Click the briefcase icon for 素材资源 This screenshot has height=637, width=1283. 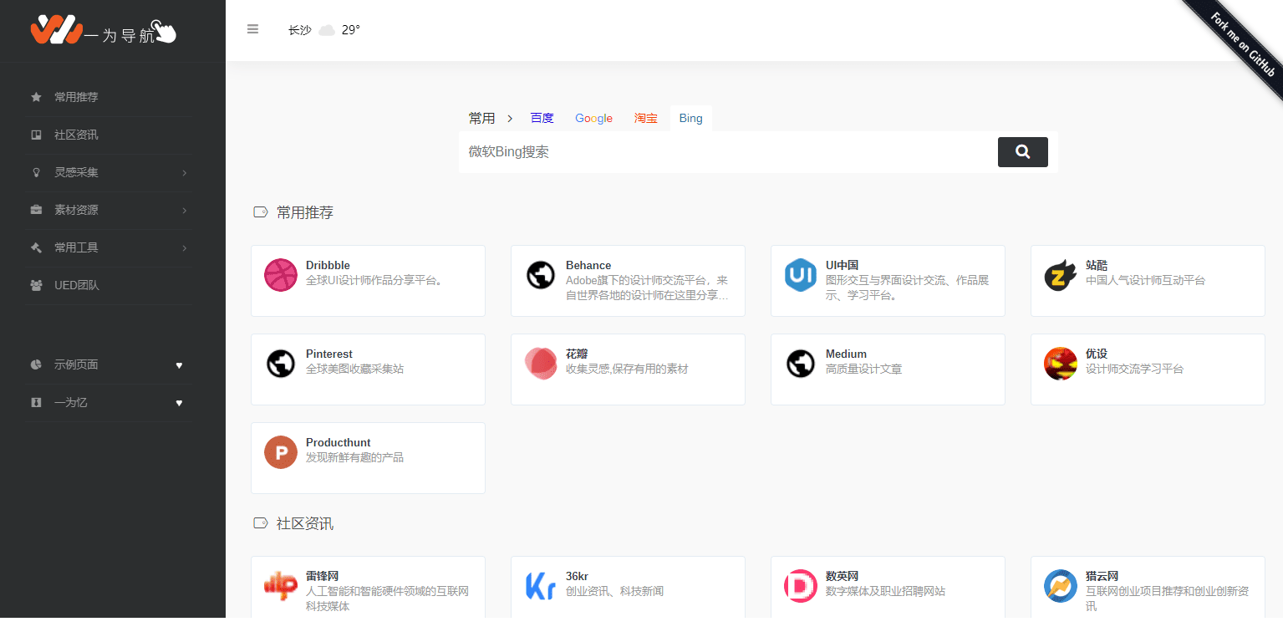(x=36, y=210)
